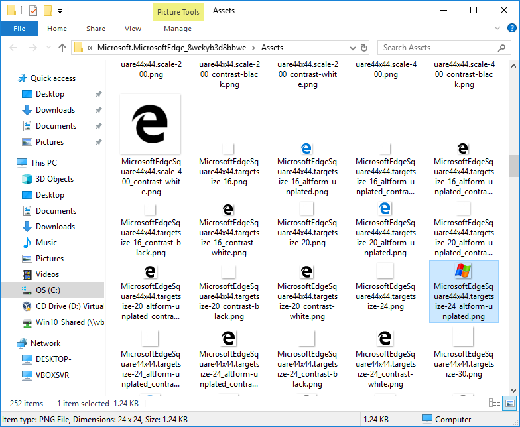Select targetsize-24.png blank thumbnail
The height and width of the screenshot is (427, 520).
pyautogui.click(x=385, y=272)
